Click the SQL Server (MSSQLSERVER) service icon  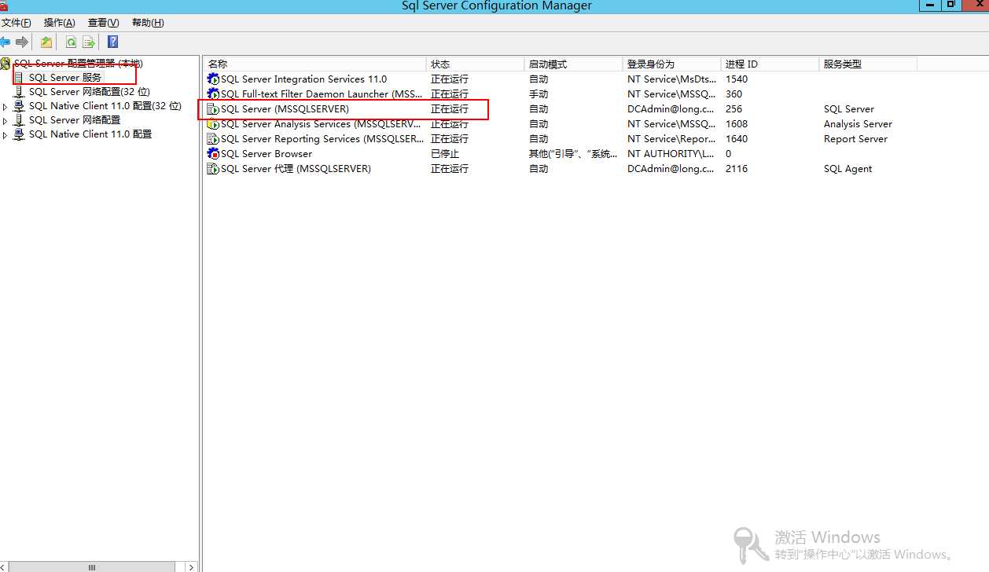(213, 109)
